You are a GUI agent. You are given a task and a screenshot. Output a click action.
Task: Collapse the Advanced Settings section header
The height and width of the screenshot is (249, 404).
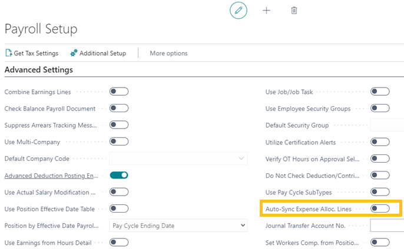point(39,70)
